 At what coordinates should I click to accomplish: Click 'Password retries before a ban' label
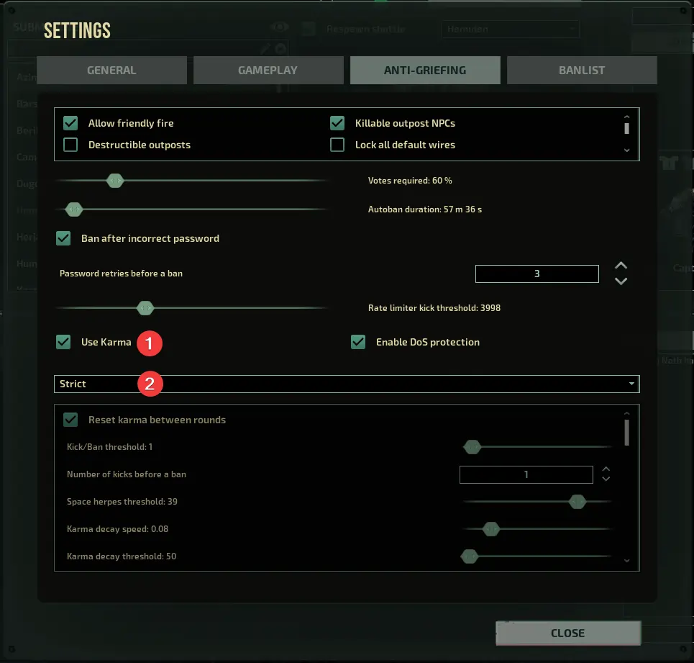tap(121, 274)
